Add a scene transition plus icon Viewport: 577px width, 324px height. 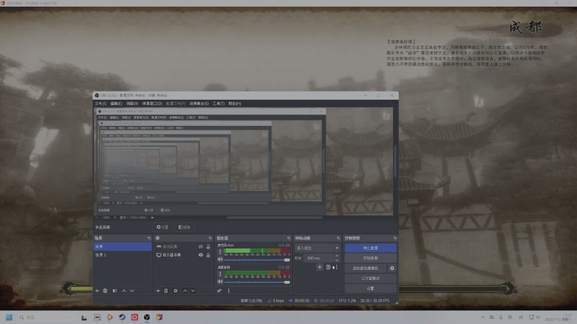[x=320, y=267]
